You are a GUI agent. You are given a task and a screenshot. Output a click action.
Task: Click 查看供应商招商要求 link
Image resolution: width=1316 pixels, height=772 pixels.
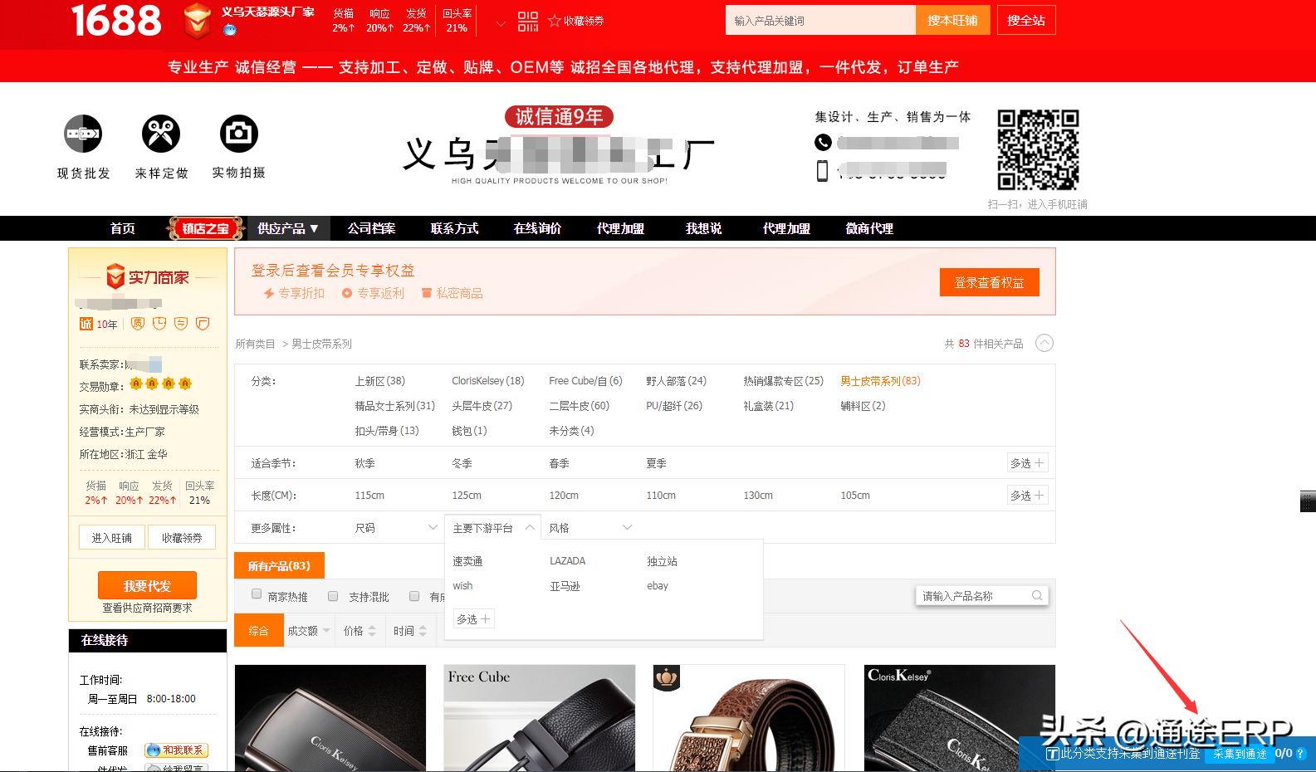tap(147, 608)
